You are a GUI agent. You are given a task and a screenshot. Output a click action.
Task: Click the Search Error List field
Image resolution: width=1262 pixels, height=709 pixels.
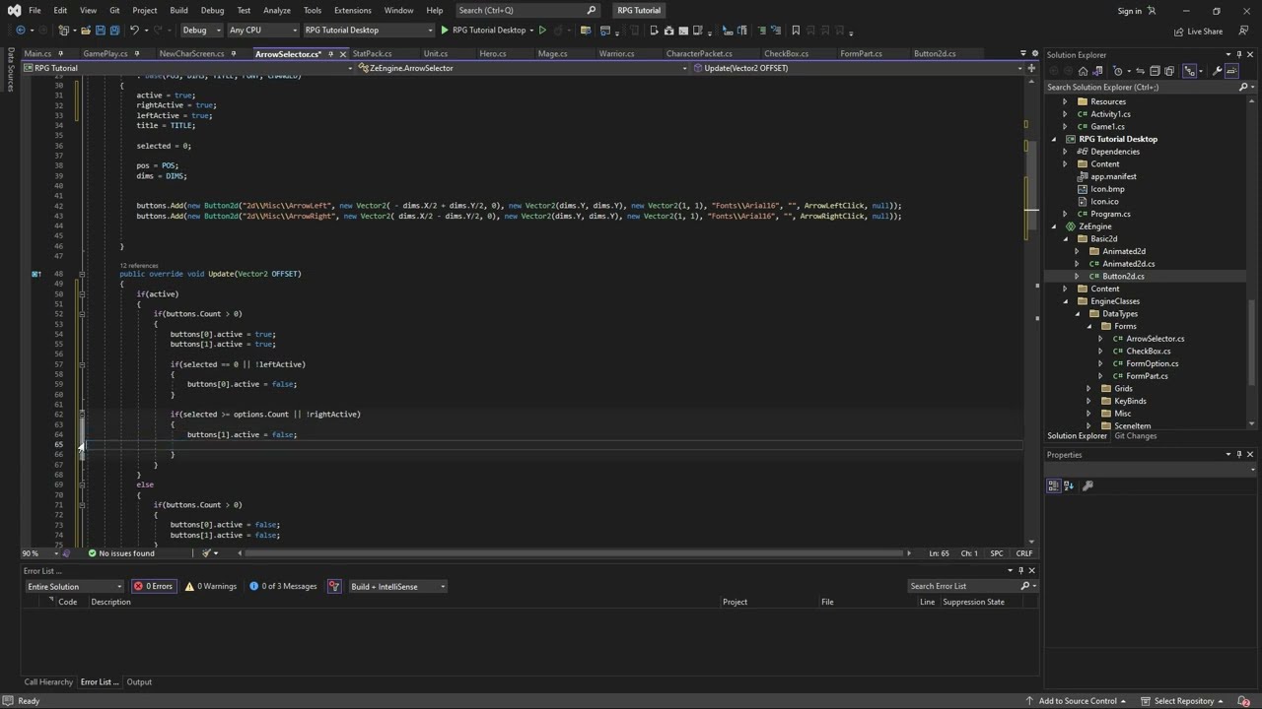[x=971, y=586]
